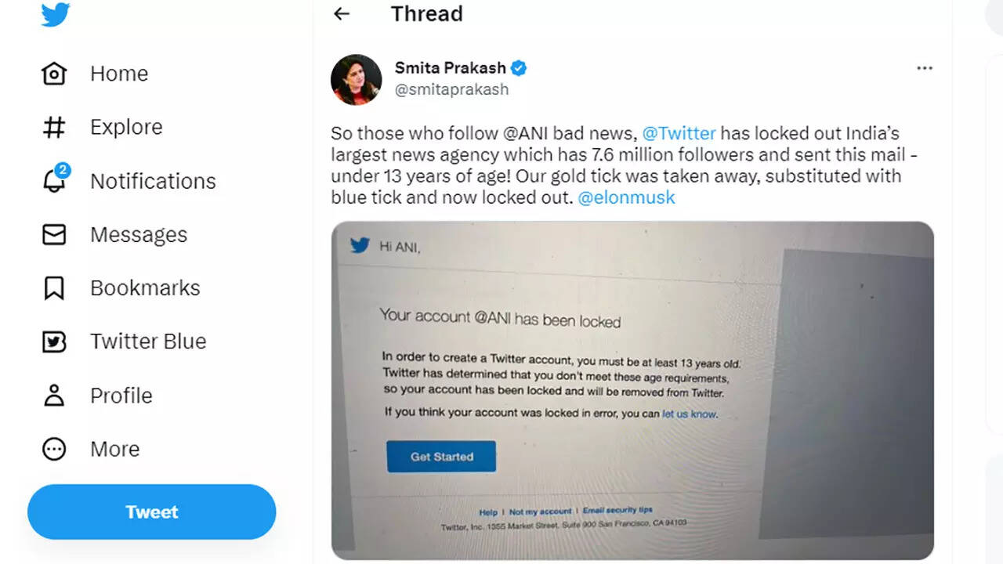Click the Smita Prakash display name
Screen dimensions: 1003x564
[450, 68]
